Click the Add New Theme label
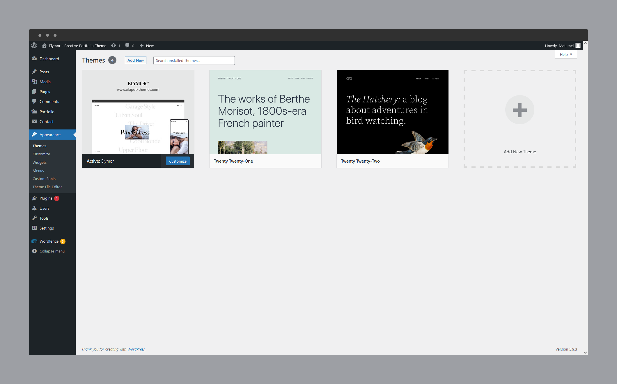This screenshot has width=617, height=384. coord(520,152)
